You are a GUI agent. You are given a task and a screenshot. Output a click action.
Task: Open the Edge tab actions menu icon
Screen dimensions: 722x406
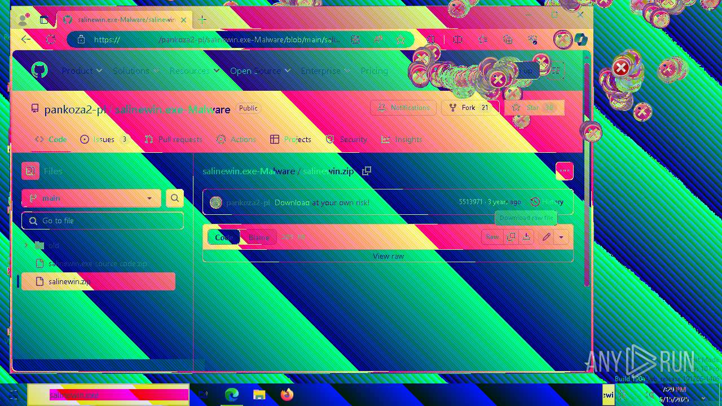[44, 20]
